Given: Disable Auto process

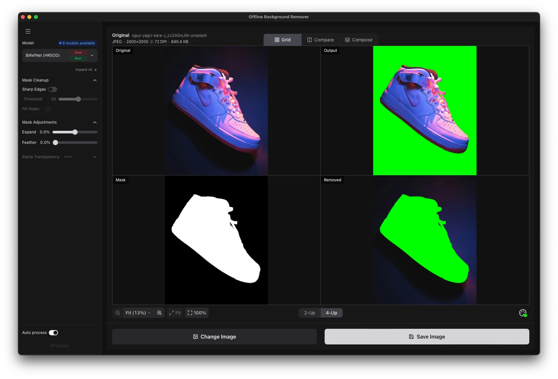Looking at the screenshot, I should pos(54,333).
